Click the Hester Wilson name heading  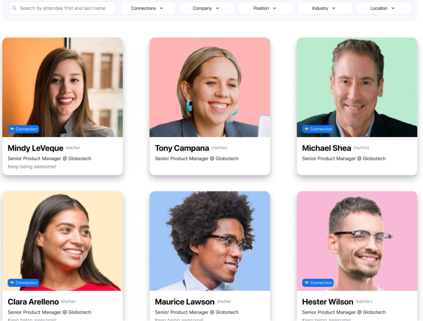coord(328,302)
